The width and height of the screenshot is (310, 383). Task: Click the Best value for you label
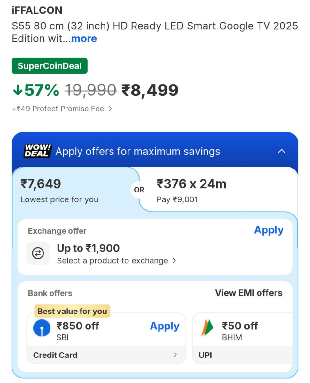(x=72, y=311)
